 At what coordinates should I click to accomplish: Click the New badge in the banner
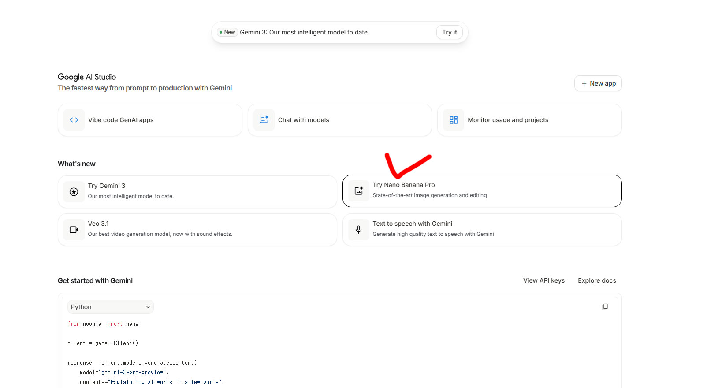coord(227,32)
